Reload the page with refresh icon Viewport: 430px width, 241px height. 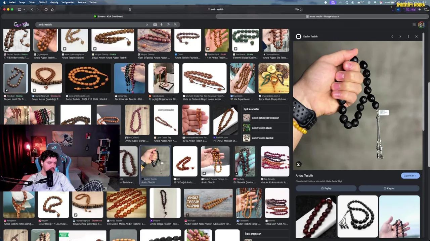tap(301, 9)
